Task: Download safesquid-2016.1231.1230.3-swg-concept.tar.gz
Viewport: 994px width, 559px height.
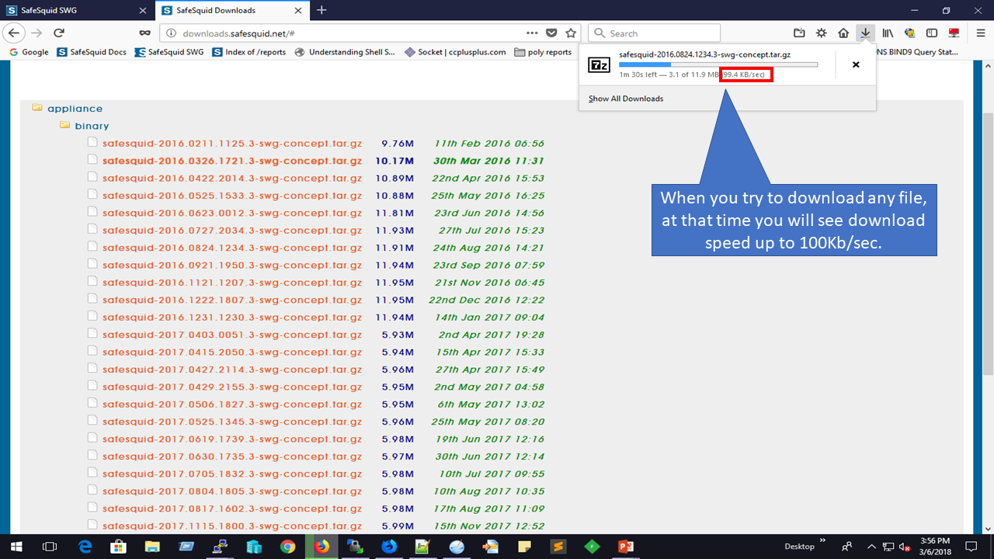Action: [x=231, y=317]
